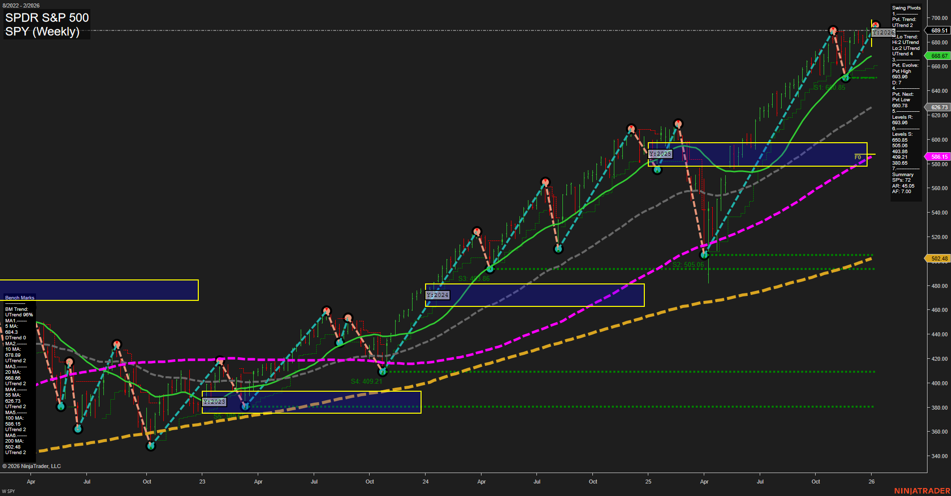Select the Y:2026 year label

pyautogui.click(x=883, y=32)
